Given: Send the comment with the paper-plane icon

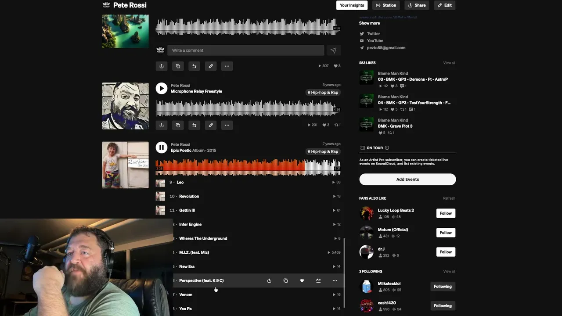Looking at the screenshot, I should point(334,50).
